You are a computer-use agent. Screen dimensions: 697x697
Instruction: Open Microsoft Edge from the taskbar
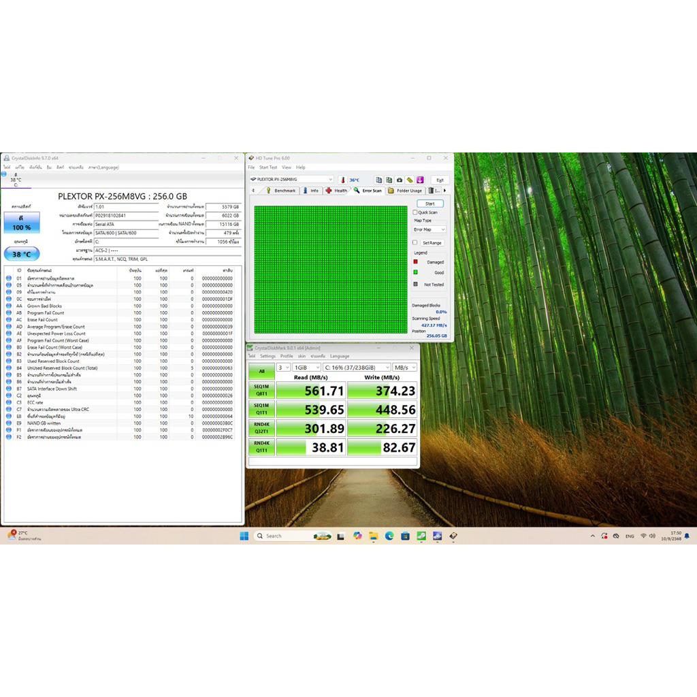pyautogui.click(x=389, y=536)
